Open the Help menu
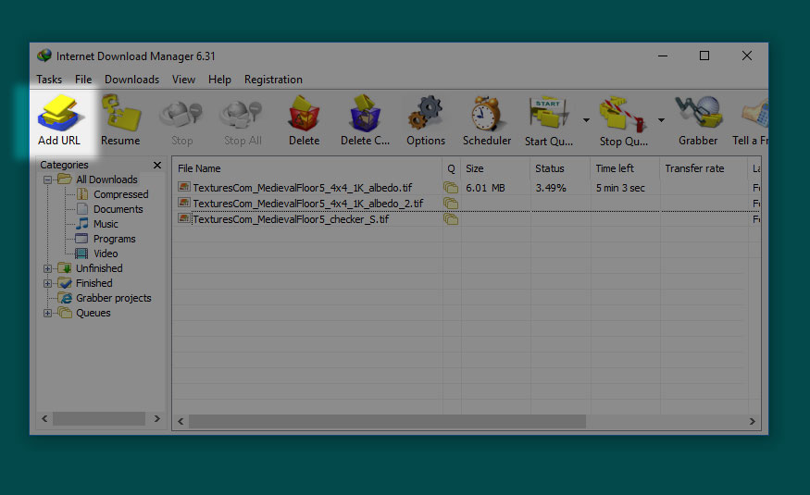Viewport: 810px width, 495px height. (219, 80)
